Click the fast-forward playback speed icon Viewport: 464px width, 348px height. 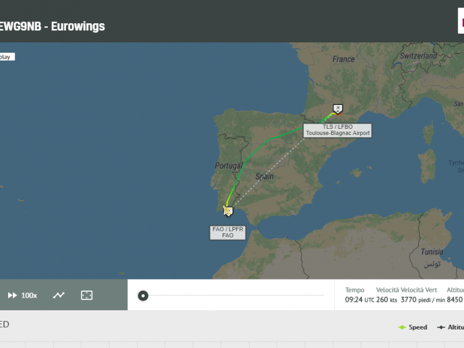12,295
